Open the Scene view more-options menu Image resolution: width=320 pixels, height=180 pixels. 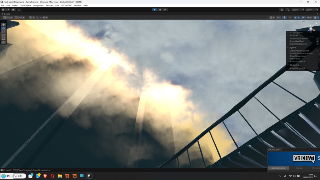317,14
